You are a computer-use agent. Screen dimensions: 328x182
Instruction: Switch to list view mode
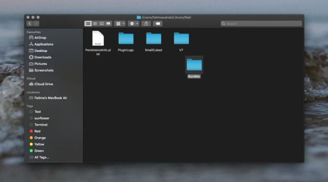click(x=95, y=24)
